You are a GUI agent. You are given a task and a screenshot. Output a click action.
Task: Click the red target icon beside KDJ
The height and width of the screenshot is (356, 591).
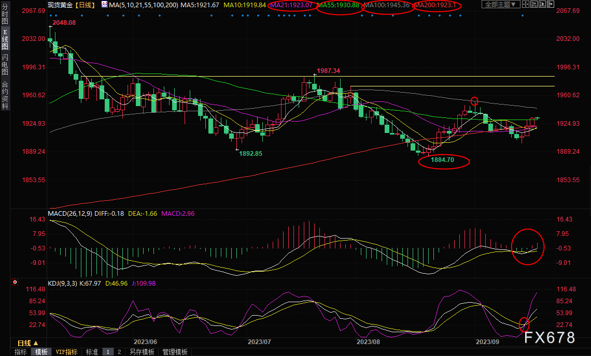pos(15,283)
